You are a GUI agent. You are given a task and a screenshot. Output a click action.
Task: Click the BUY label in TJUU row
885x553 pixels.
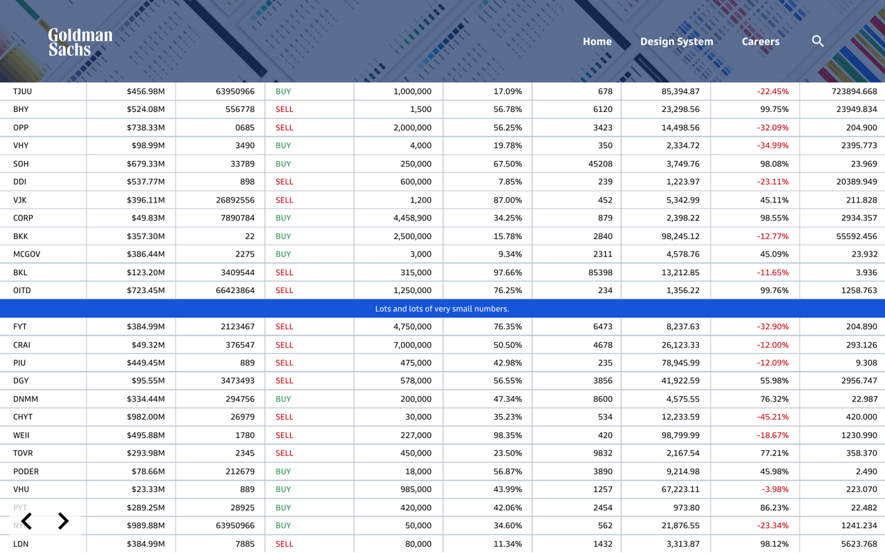[283, 91]
